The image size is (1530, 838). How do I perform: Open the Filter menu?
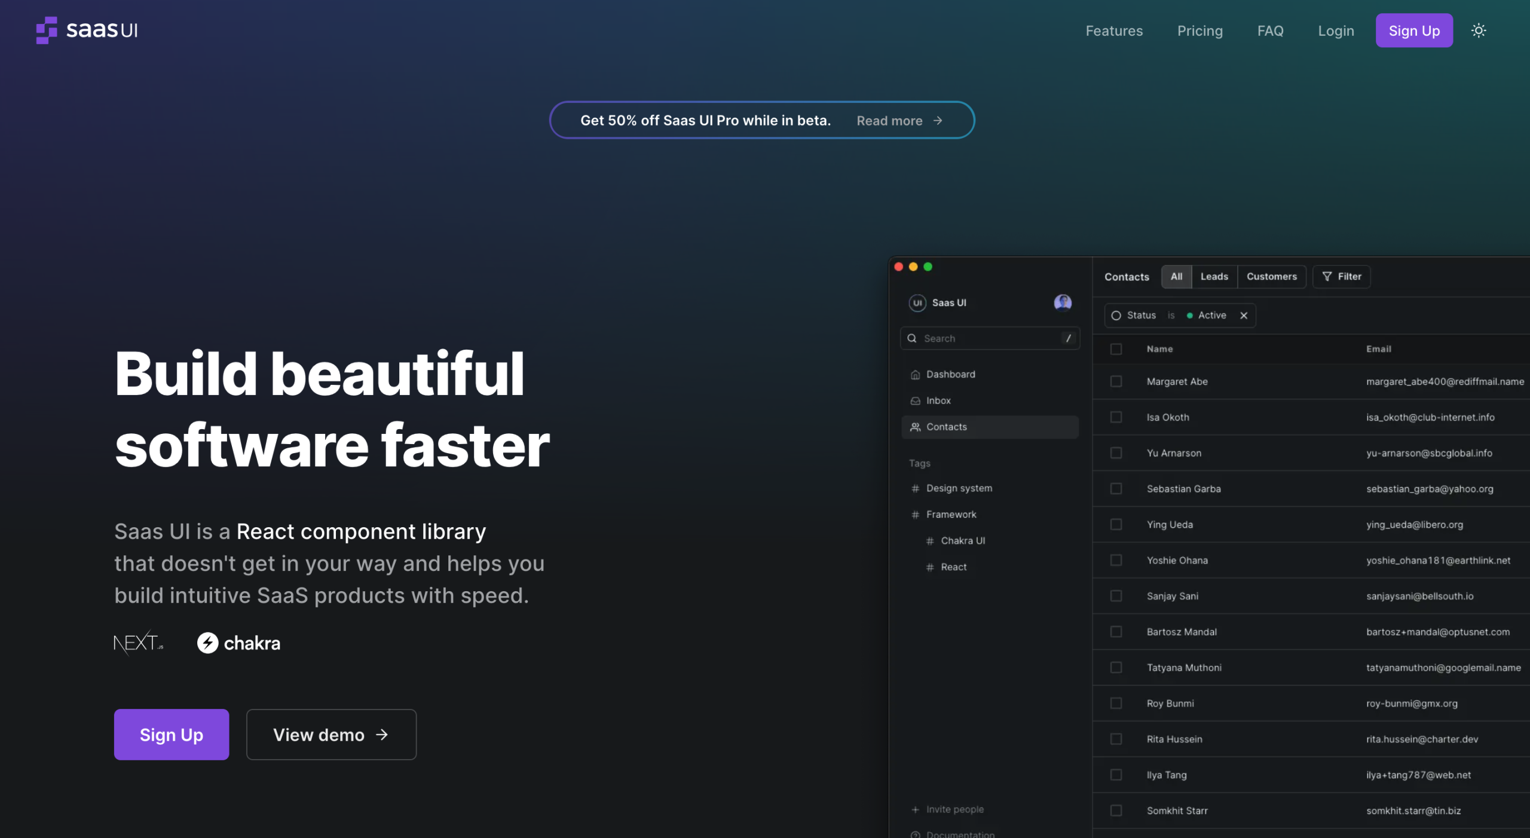(x=1341, y=277)
